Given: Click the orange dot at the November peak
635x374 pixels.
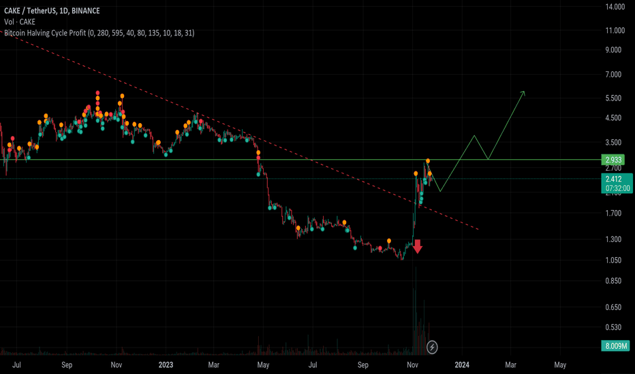Looking at the screenshot, I should coord(428,161).
